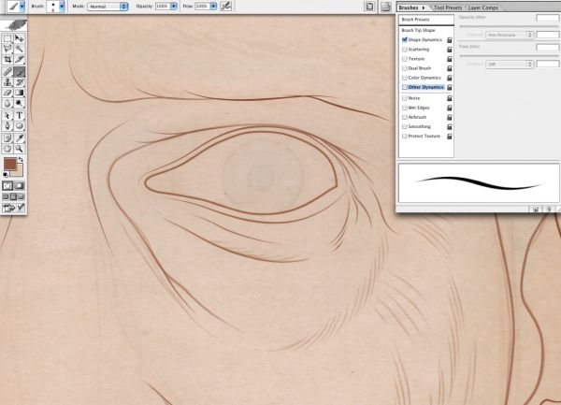Check the Other Dynamics option
Screen dimensions: 561x405
[405, 87]
